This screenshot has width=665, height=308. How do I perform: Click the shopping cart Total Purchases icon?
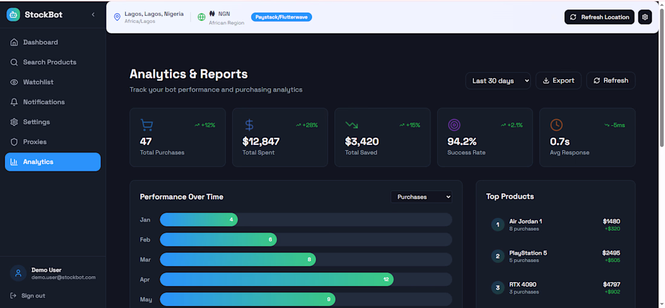tap(146, 125)
